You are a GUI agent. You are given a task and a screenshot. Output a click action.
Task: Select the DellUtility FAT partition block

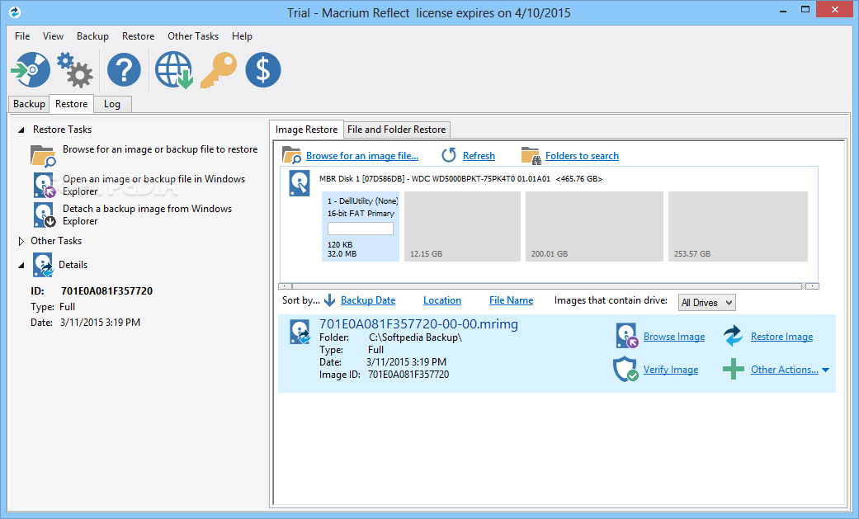pos(361,226)
